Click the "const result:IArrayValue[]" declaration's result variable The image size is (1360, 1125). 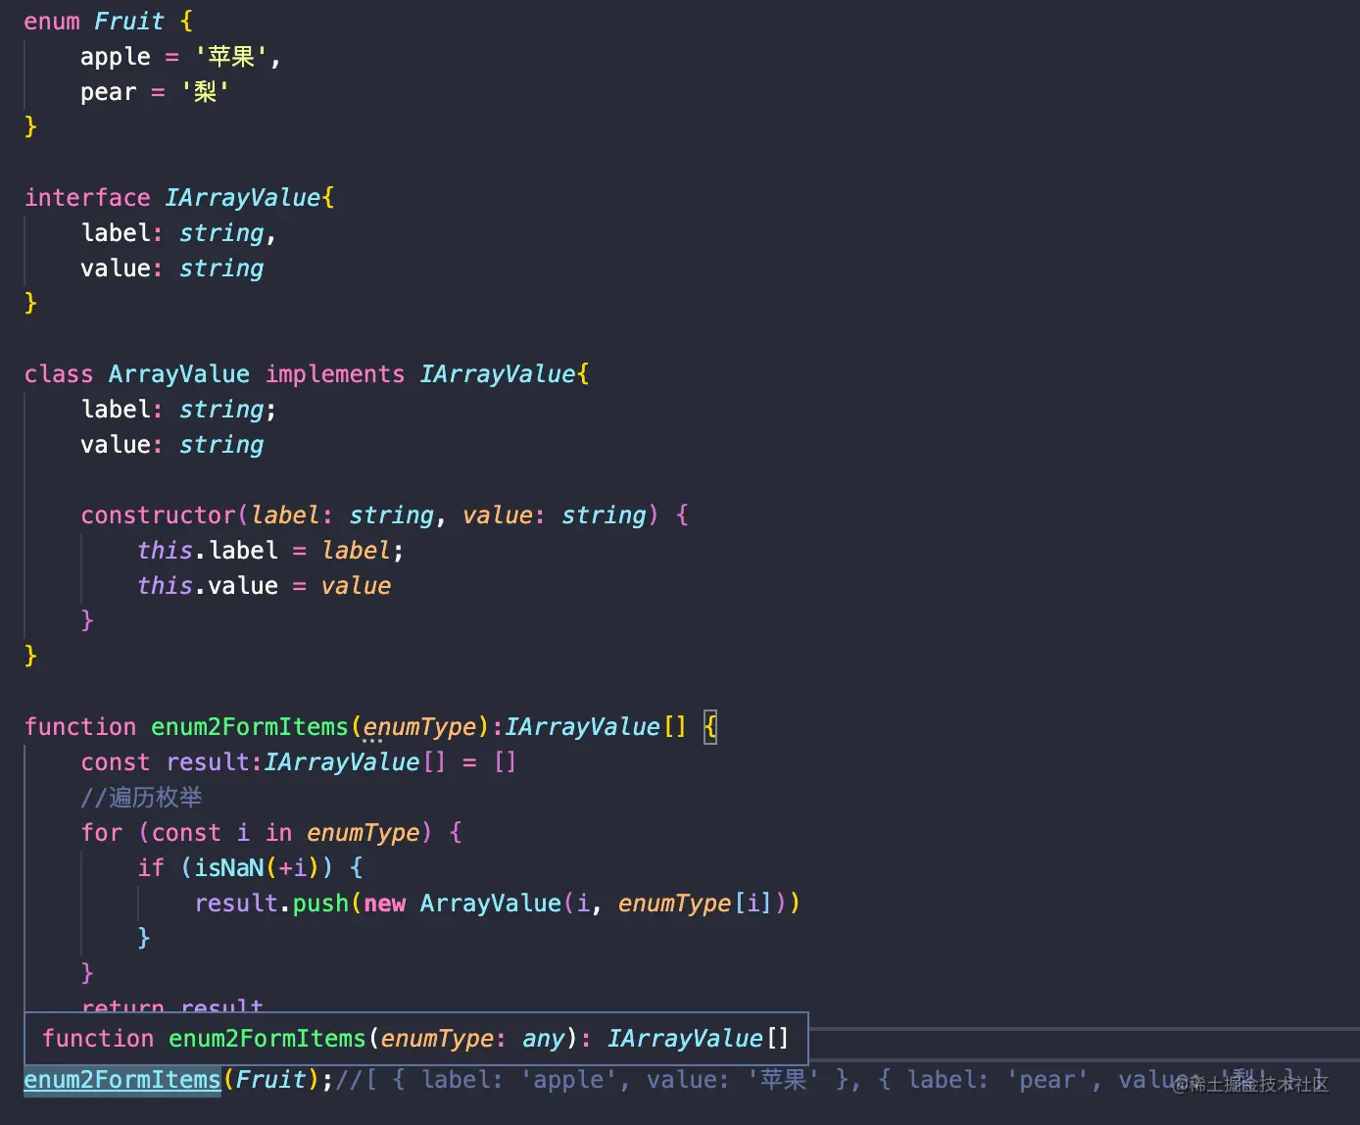coord(208,761)
